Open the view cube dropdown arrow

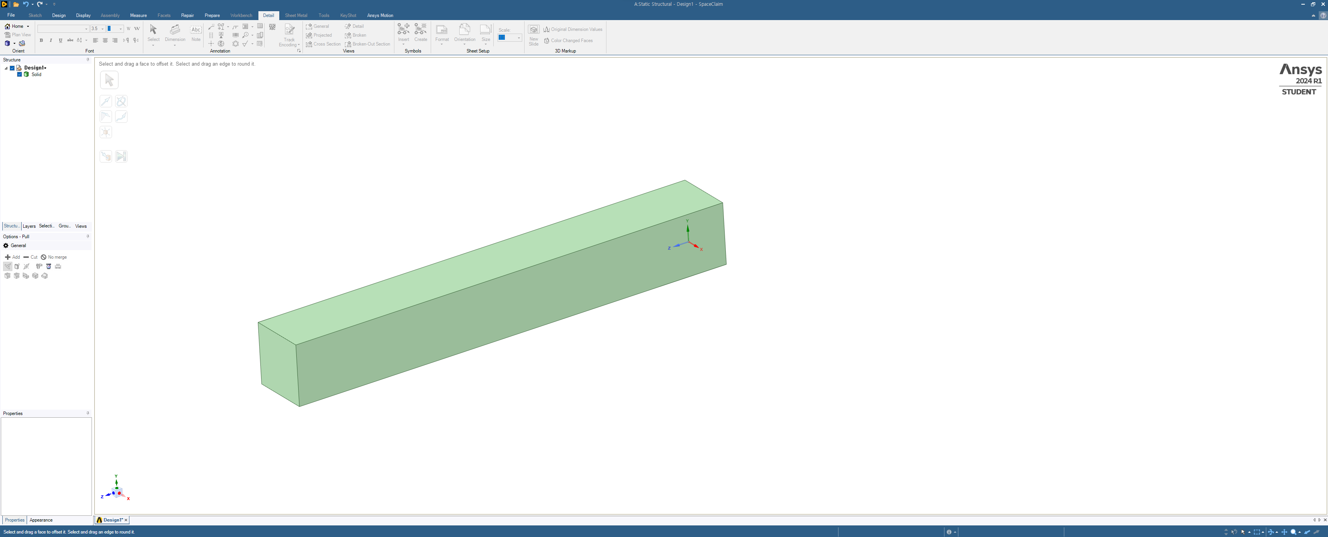[14, 44]
